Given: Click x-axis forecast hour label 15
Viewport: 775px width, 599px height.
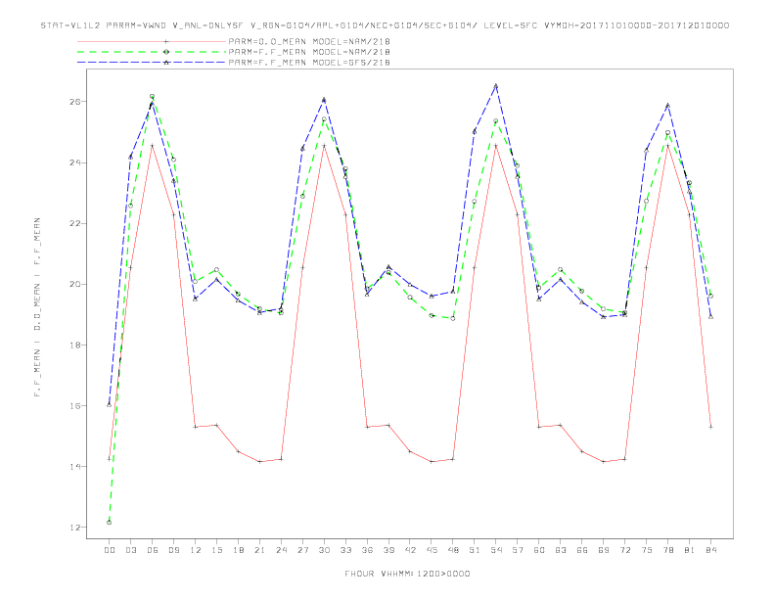Looking at the screenshot, I should 216,550.
